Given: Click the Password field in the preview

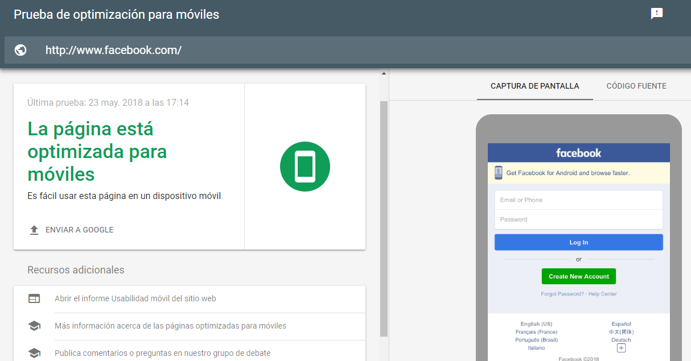Looking at the screenshot, I should (x=579, y=219).
